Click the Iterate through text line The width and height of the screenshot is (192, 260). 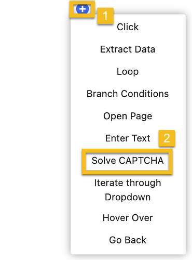(128, 183)
